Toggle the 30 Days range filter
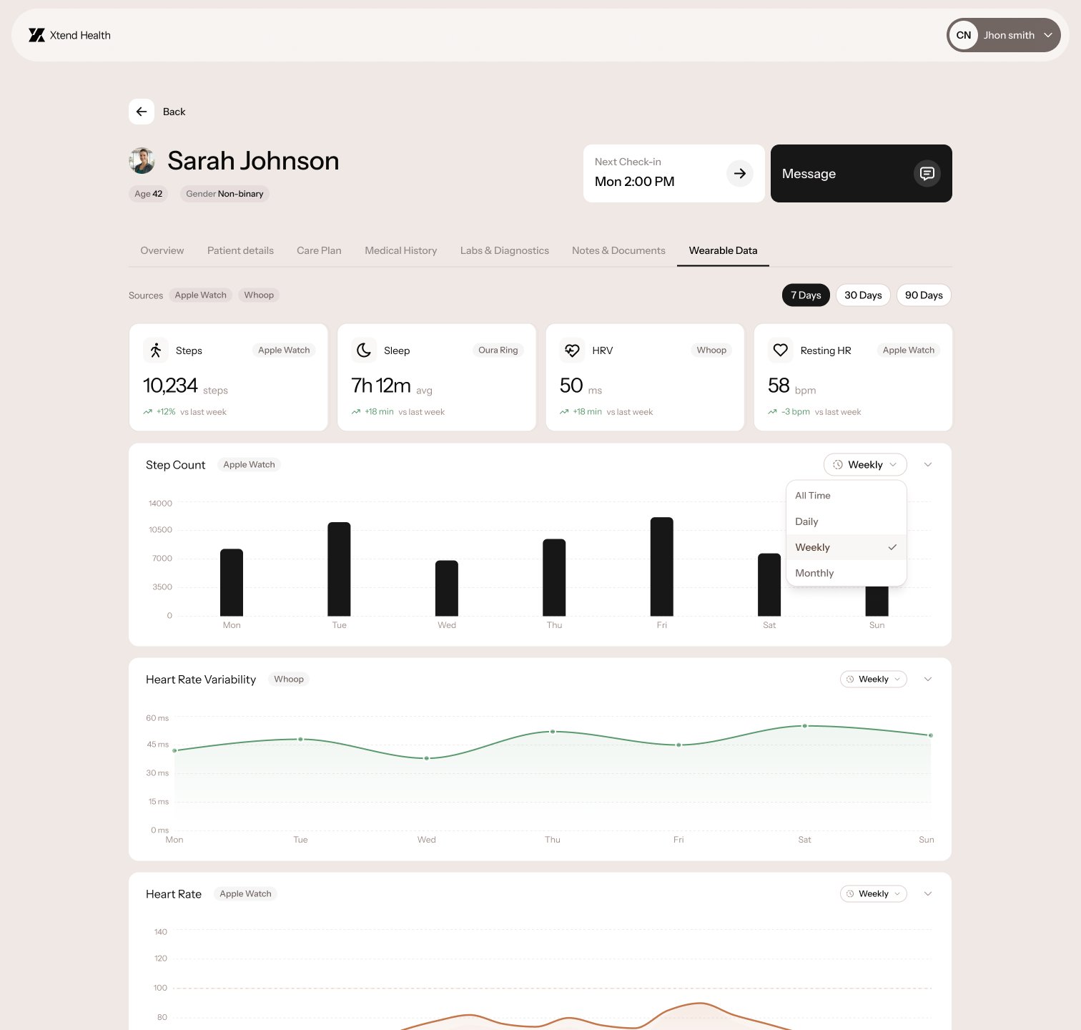This screenshot has height=1030, width=1081. pos(862,295)
